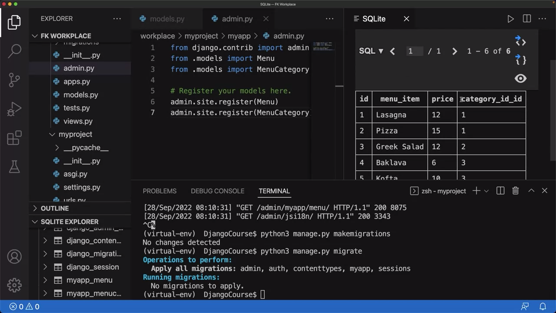Open the Testing flask view
Image resolution: width=556 pixels, height=313 pixels.
[14, 166]
